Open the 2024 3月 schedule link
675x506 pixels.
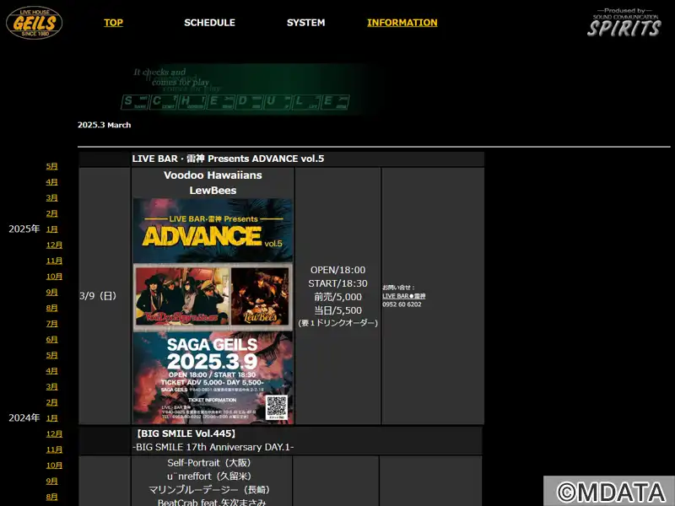point(51,386)
